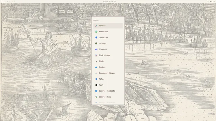The height and width of the screenshot is (121, 216).
Task: Launch Google Contacts
Action: point(108,91)
